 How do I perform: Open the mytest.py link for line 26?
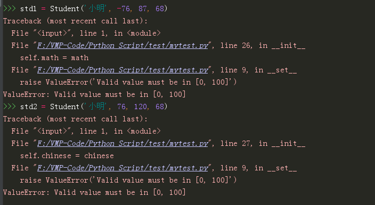coord(123,45)
